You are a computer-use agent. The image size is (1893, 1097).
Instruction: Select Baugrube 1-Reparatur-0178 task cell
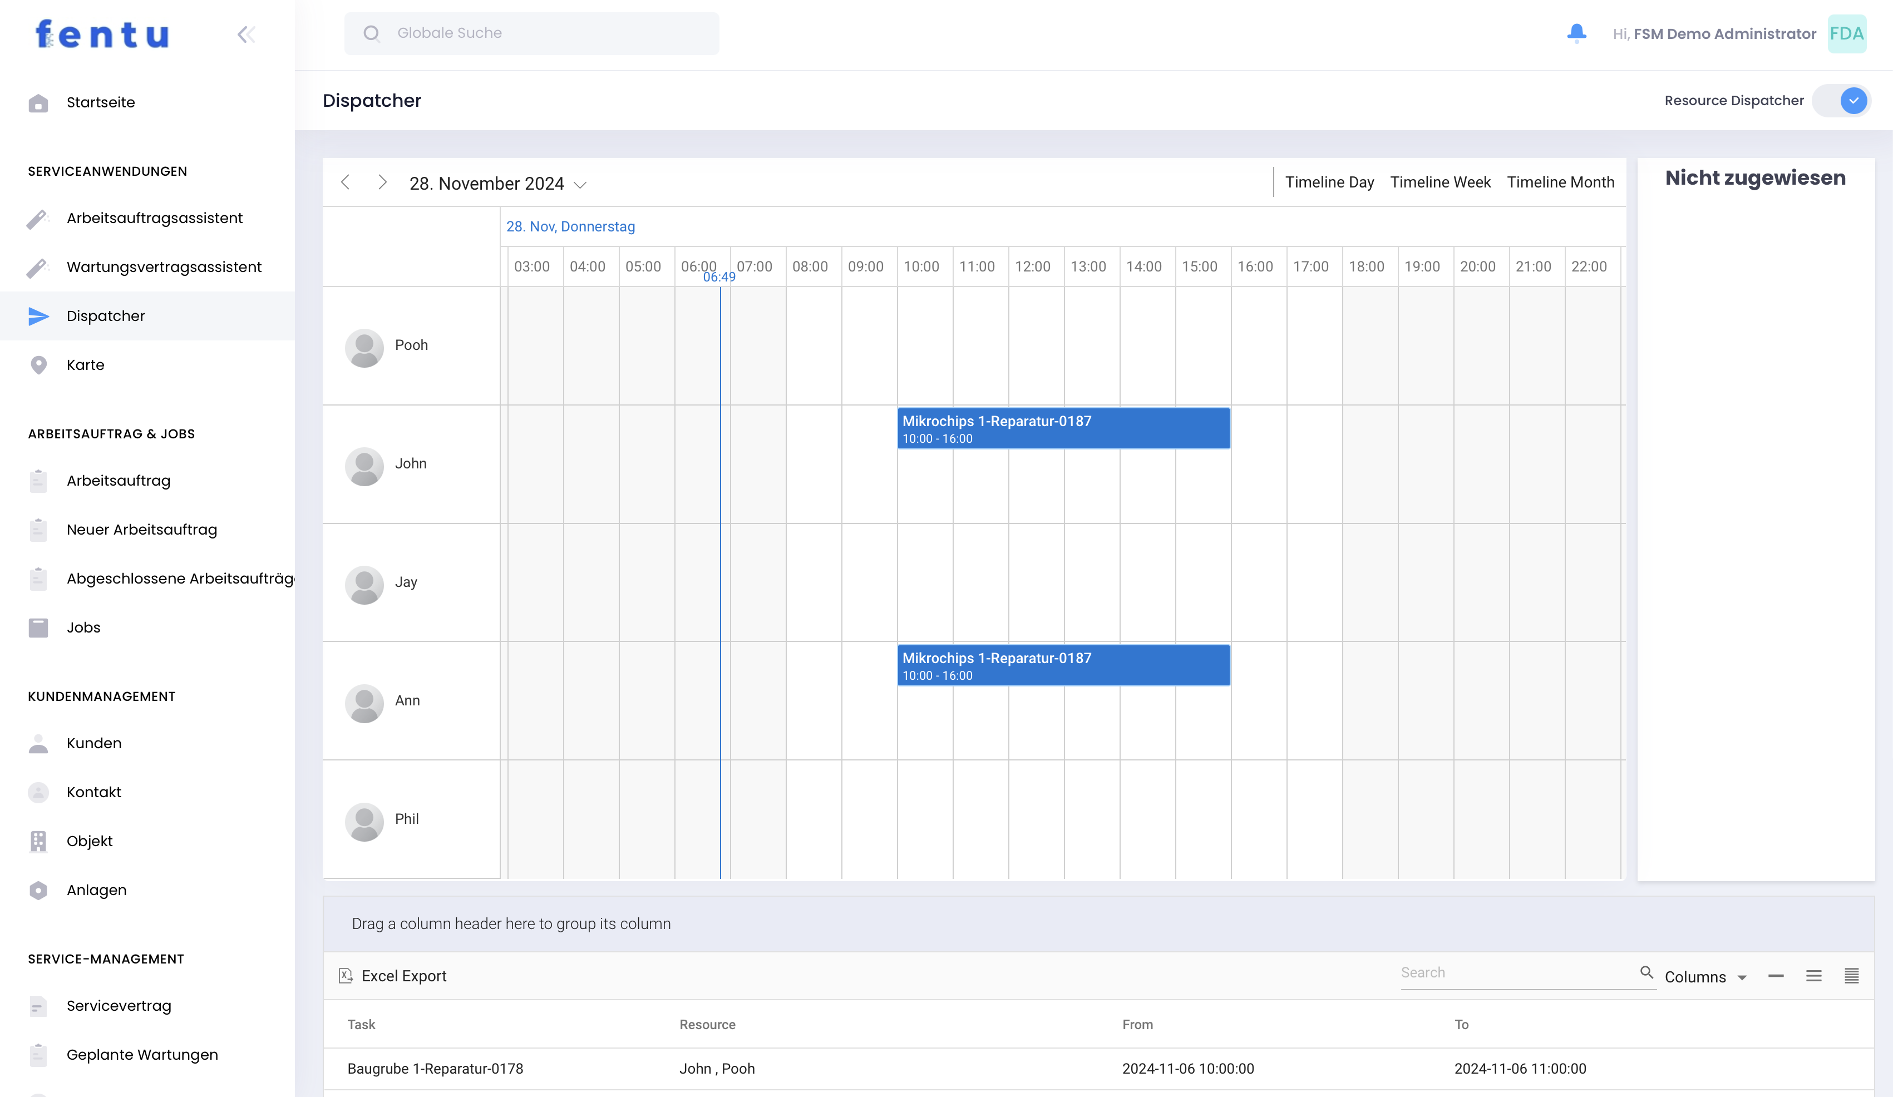point(435,1069)
